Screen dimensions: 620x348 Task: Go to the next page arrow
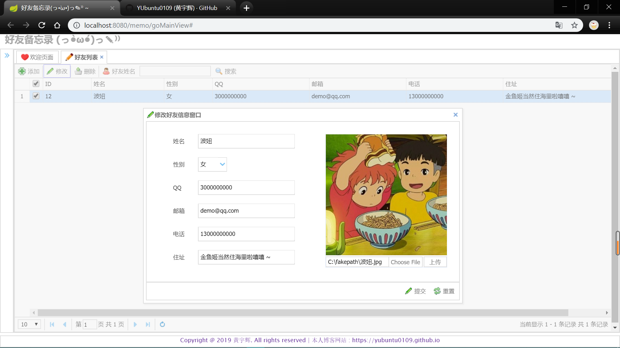[135, 324]
